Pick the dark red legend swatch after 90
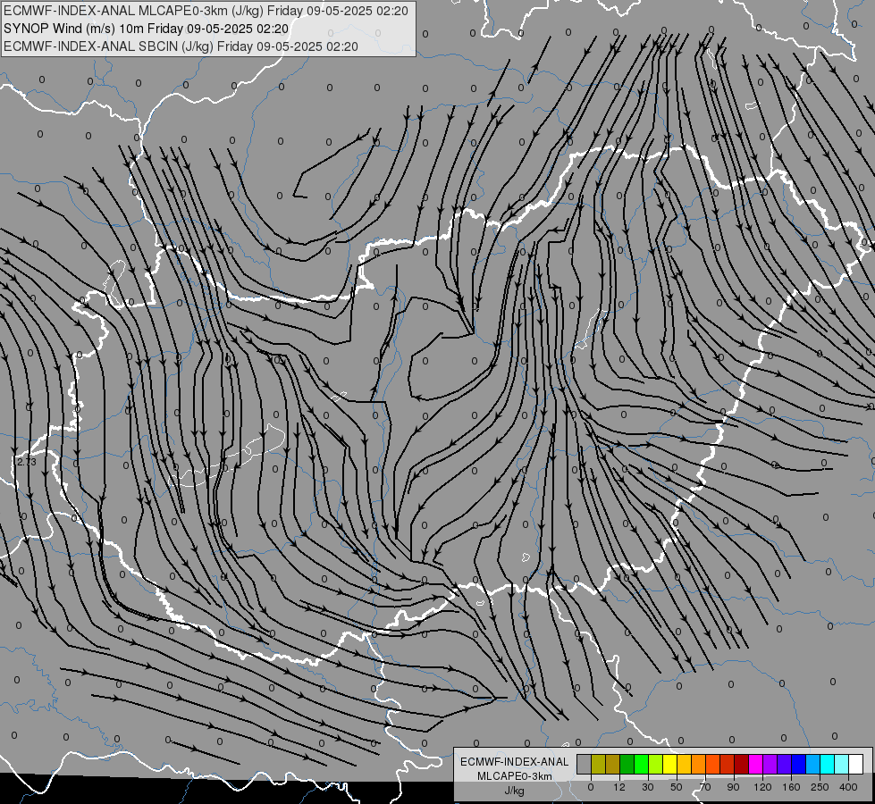Viewport: 875px width, 804px height. tap(741, 764)
